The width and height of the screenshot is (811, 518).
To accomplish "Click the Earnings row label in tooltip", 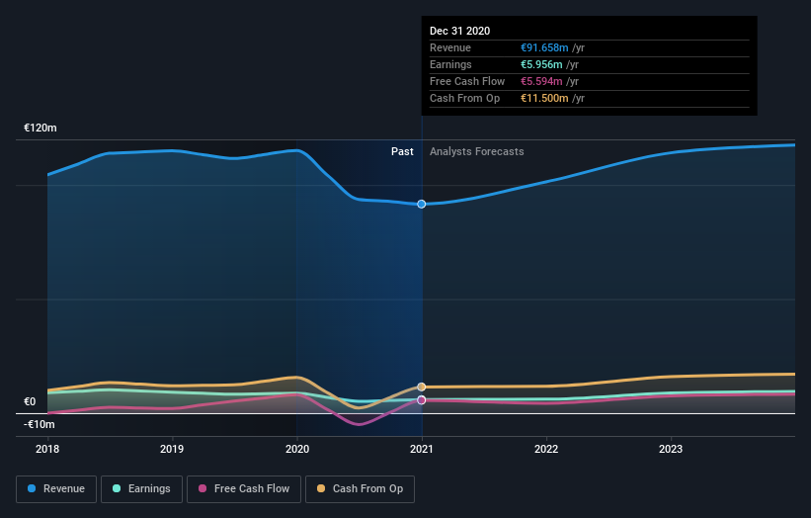I will 450,64.
